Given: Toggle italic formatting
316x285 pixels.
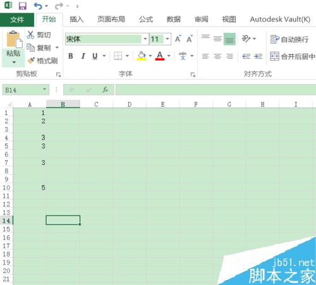Looking at the screenshot, I should tap(83, 56).
